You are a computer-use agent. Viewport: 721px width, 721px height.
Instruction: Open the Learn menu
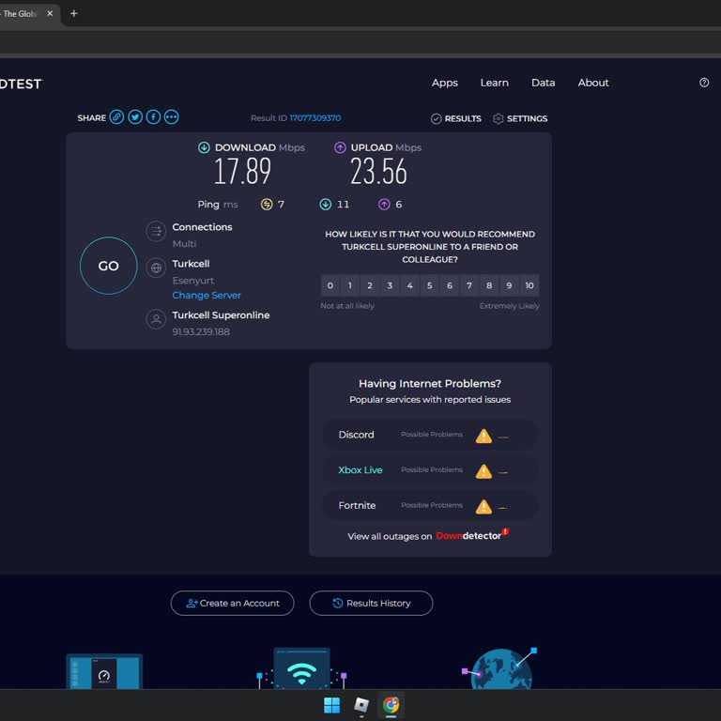click(495, 83)
